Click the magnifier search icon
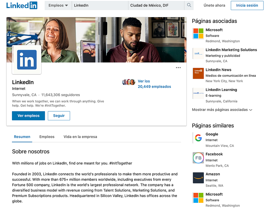Image resolution: width=265 pixels, height=209 pixels. click(x=189, y=5)
